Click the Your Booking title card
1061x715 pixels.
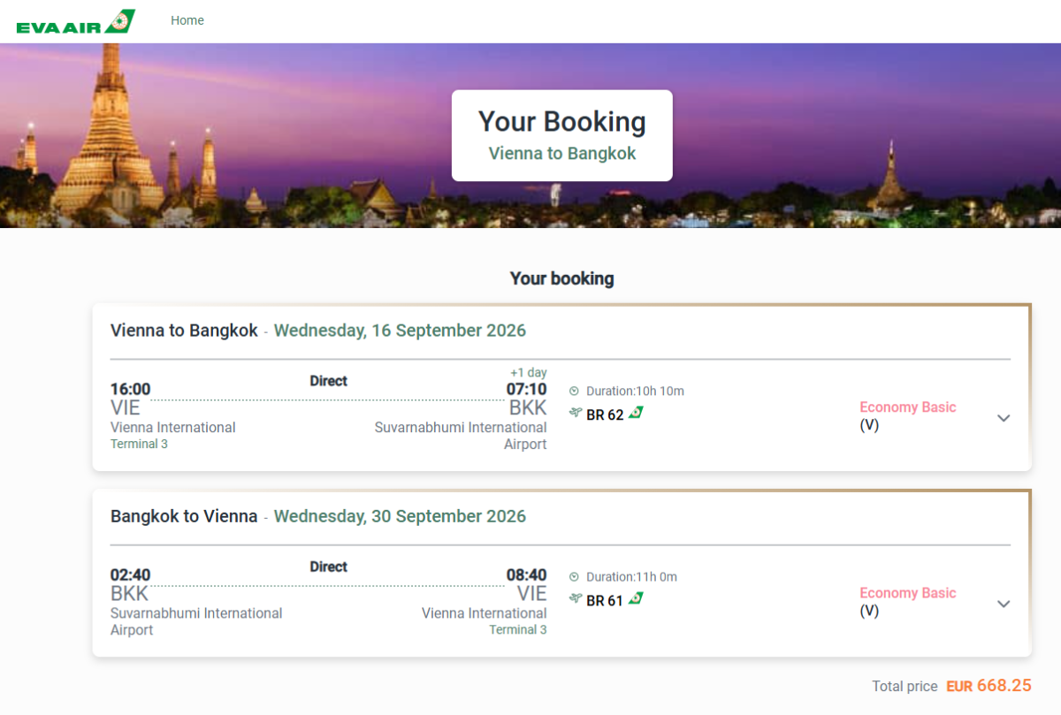[561, 122]
